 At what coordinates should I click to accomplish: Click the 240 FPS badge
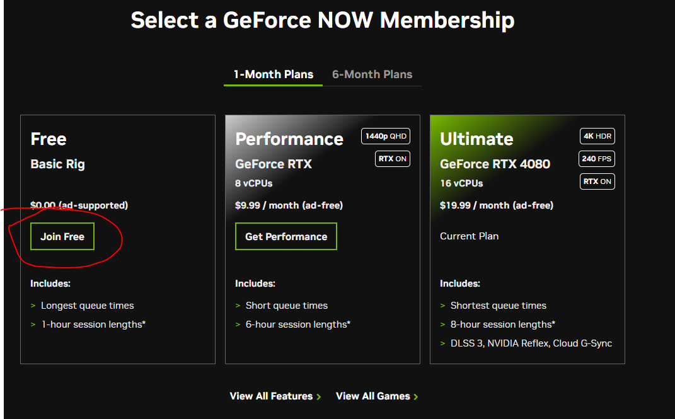(597, 159)
